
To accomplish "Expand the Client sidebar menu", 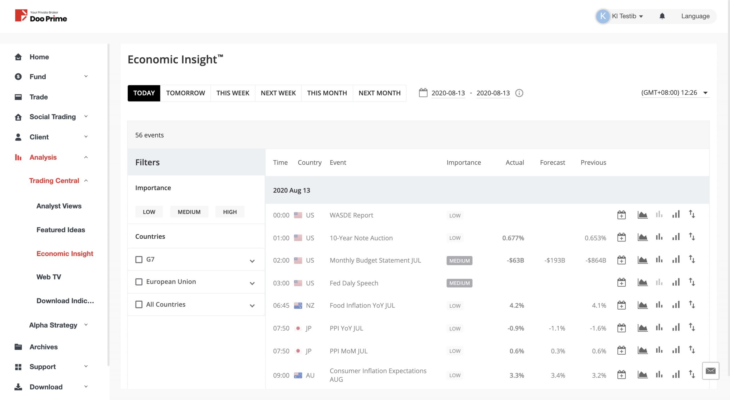I will click(86, 137).
